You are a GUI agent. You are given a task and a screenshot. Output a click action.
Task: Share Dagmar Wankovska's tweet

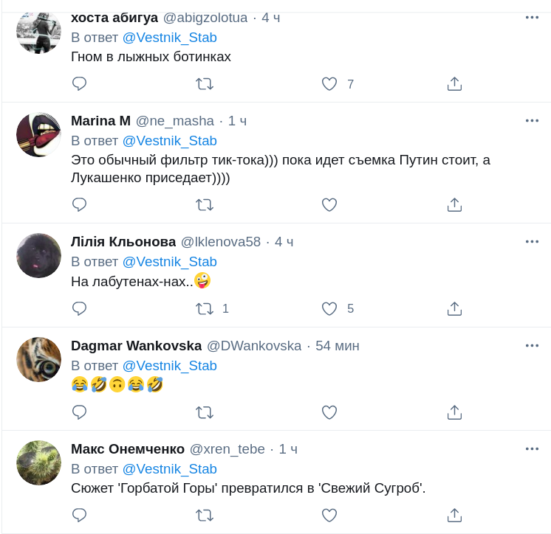click(x=454, y=412)
